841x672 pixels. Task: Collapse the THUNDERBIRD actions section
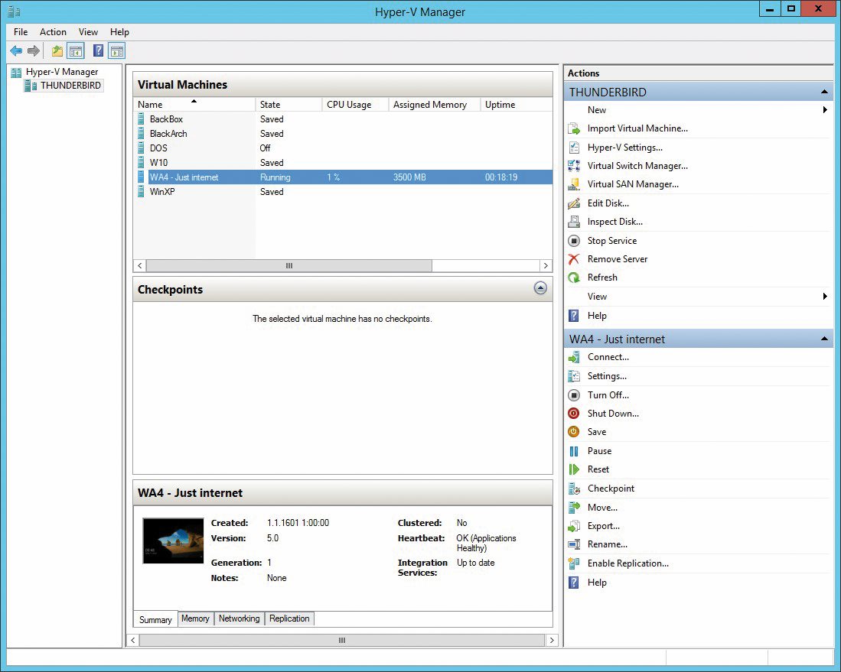824,92
